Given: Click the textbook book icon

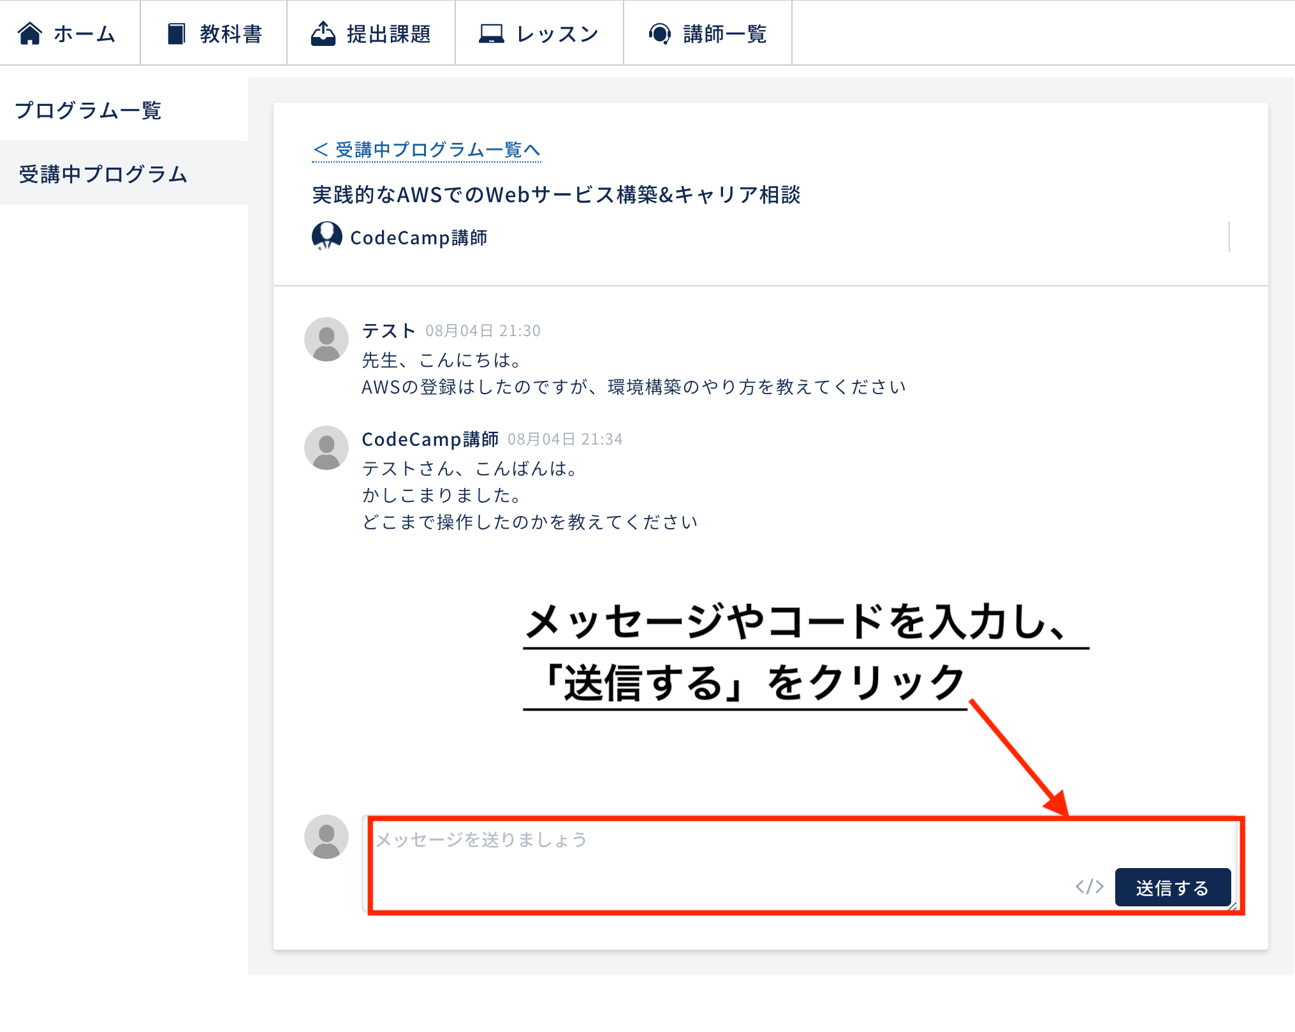Looking at the screenshot, I should click(x=177, y=34).
